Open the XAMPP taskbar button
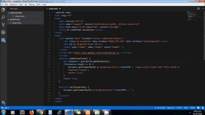 (x=88, y=112)
